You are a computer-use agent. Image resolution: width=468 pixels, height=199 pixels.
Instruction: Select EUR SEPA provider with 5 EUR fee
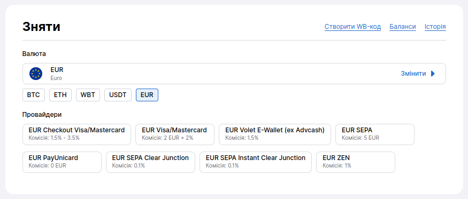375,134
